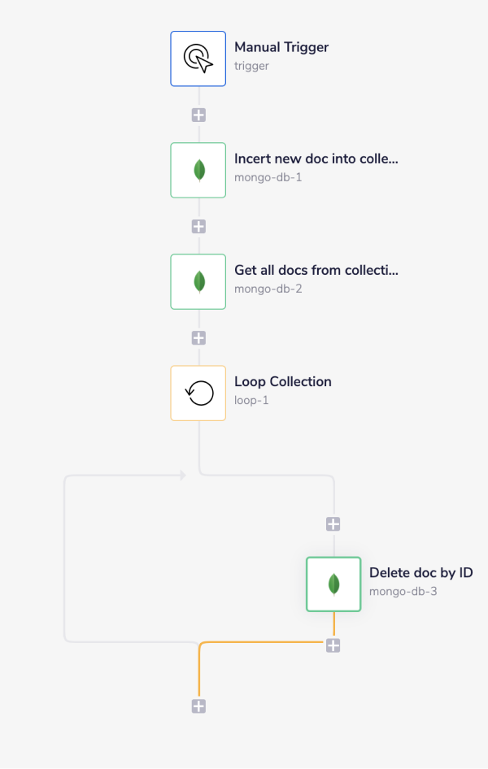This screenshot has width=488, height=769.
Task: Insert a node before Loop Collection
Action: [x=198, y=337]
